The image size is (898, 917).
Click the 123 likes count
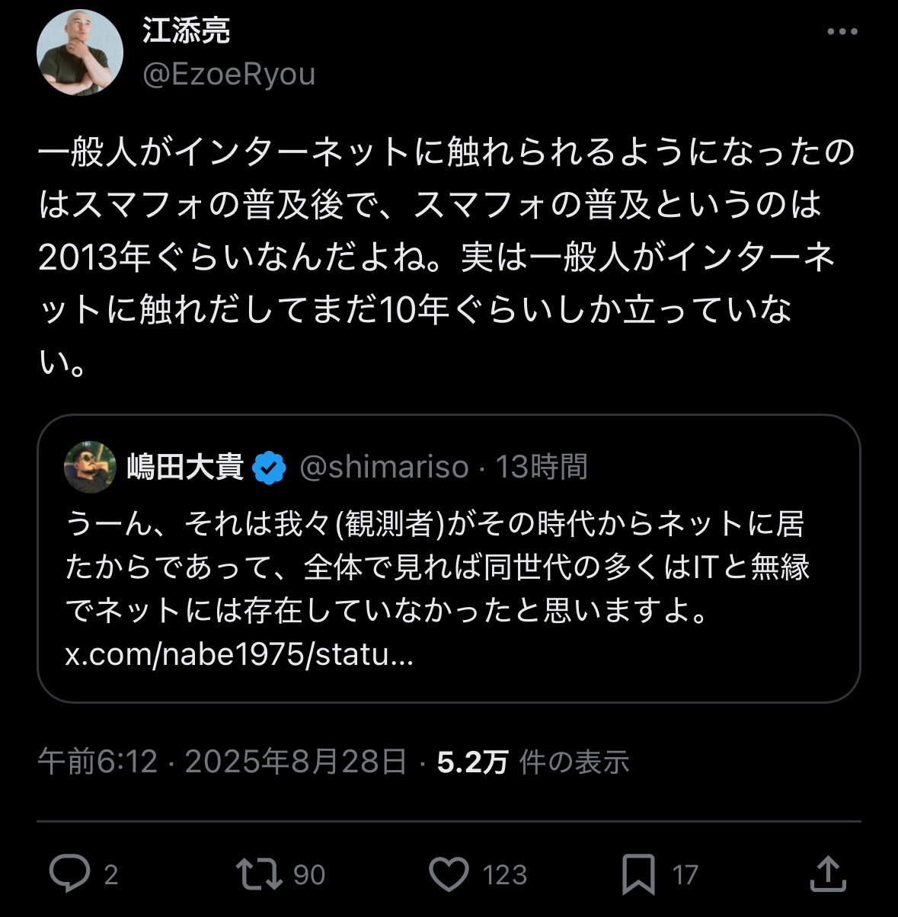(x=504, y=874)
